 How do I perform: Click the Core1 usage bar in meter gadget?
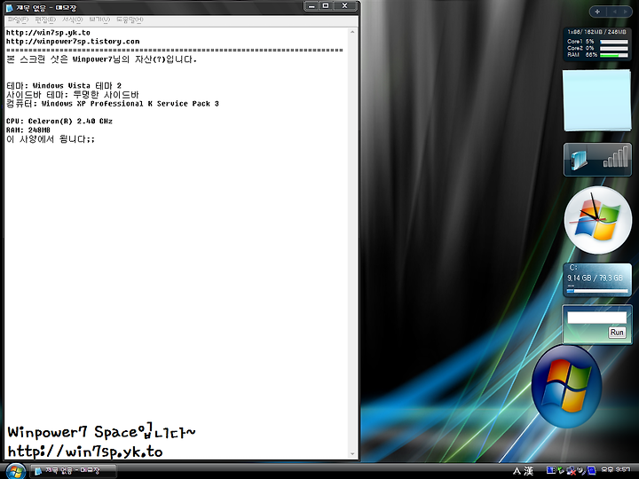(614, 42)
